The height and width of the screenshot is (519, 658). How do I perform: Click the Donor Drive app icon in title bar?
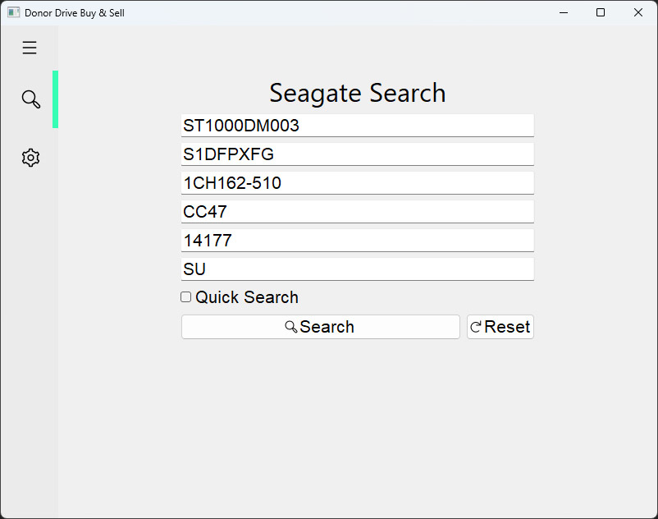13,12
